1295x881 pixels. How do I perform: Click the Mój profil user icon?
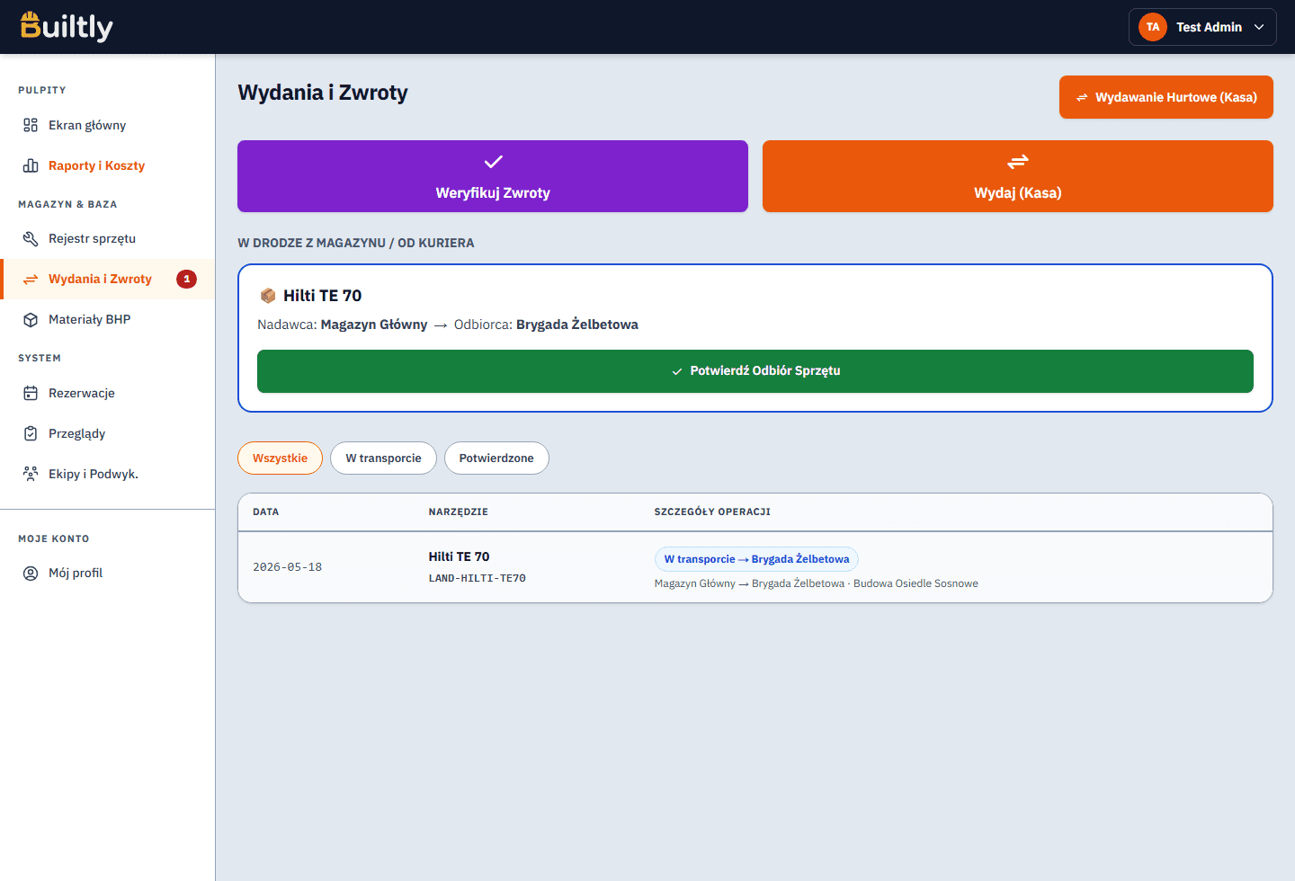[x=31, y=573]
